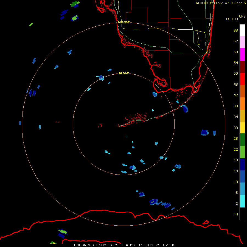This screenshot has height=247, width=247.
Task: Select the magenta swatch in the color scale
Action: [x=242, y=55]
